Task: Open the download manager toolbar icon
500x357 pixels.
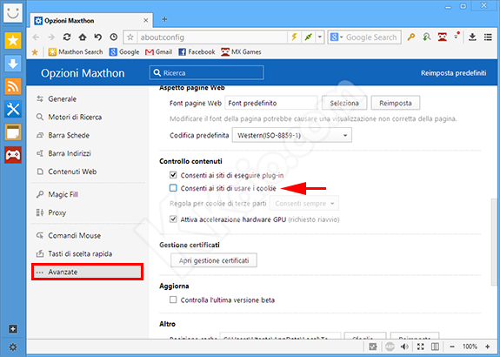Action: point(472,37)
